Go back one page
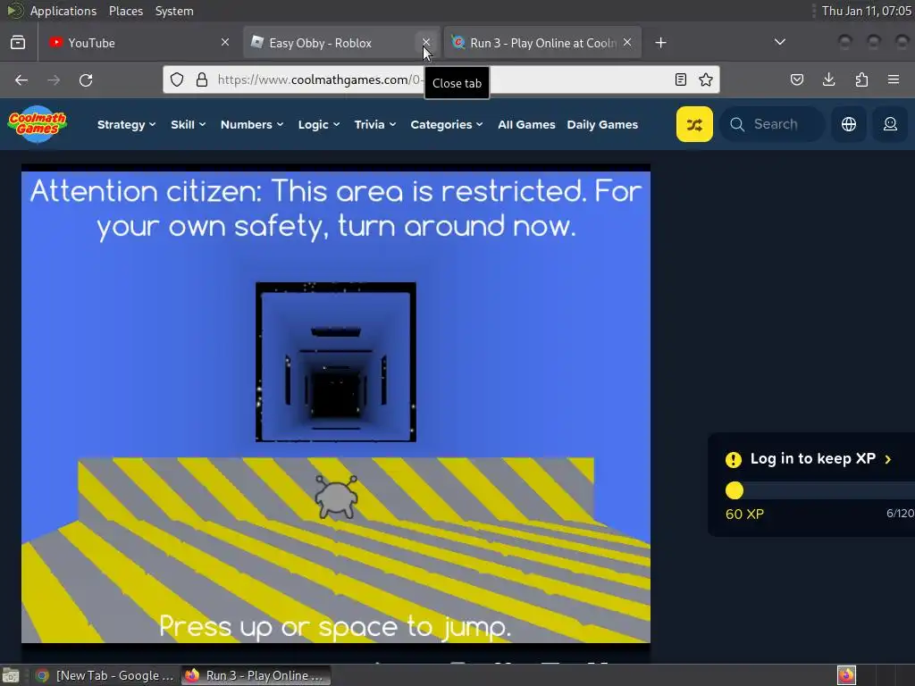 click(21, 79)
